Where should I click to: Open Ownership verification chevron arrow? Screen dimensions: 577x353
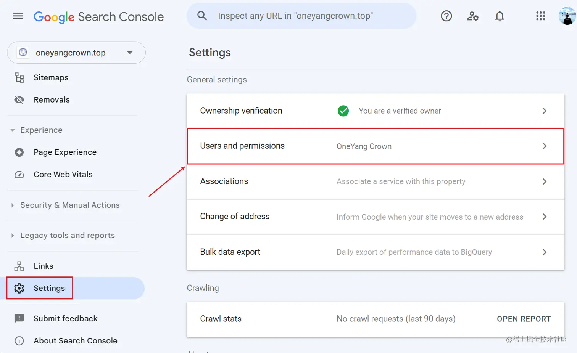(x=544, y=111)
